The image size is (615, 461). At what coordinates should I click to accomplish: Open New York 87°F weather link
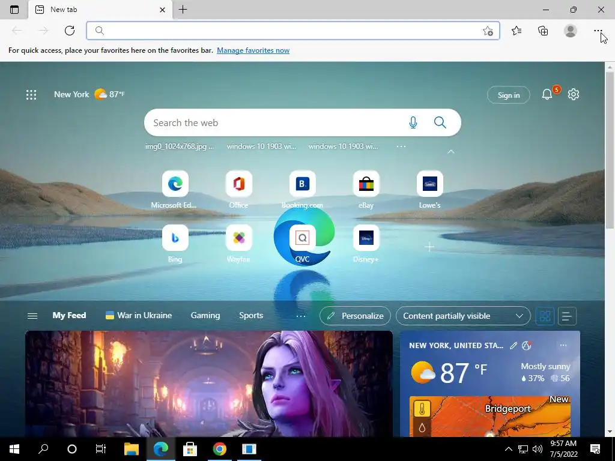point(89,94)
